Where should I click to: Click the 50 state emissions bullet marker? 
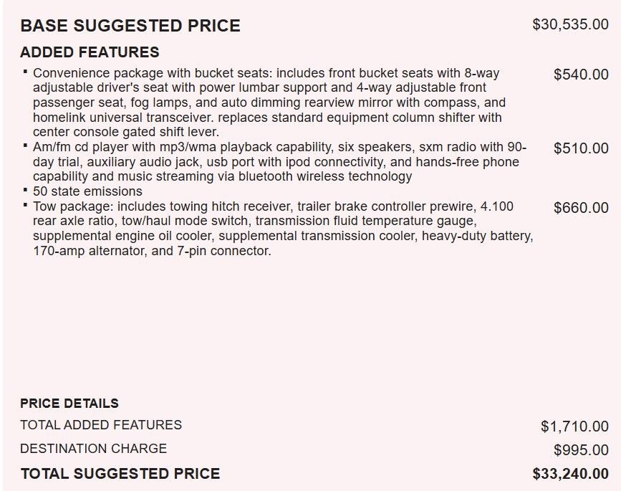pos(25,190)
